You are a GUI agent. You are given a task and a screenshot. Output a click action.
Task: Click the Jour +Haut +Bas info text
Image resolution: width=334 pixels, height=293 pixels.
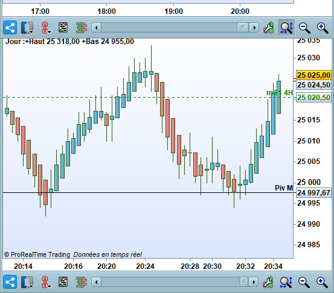pos(69,41)
